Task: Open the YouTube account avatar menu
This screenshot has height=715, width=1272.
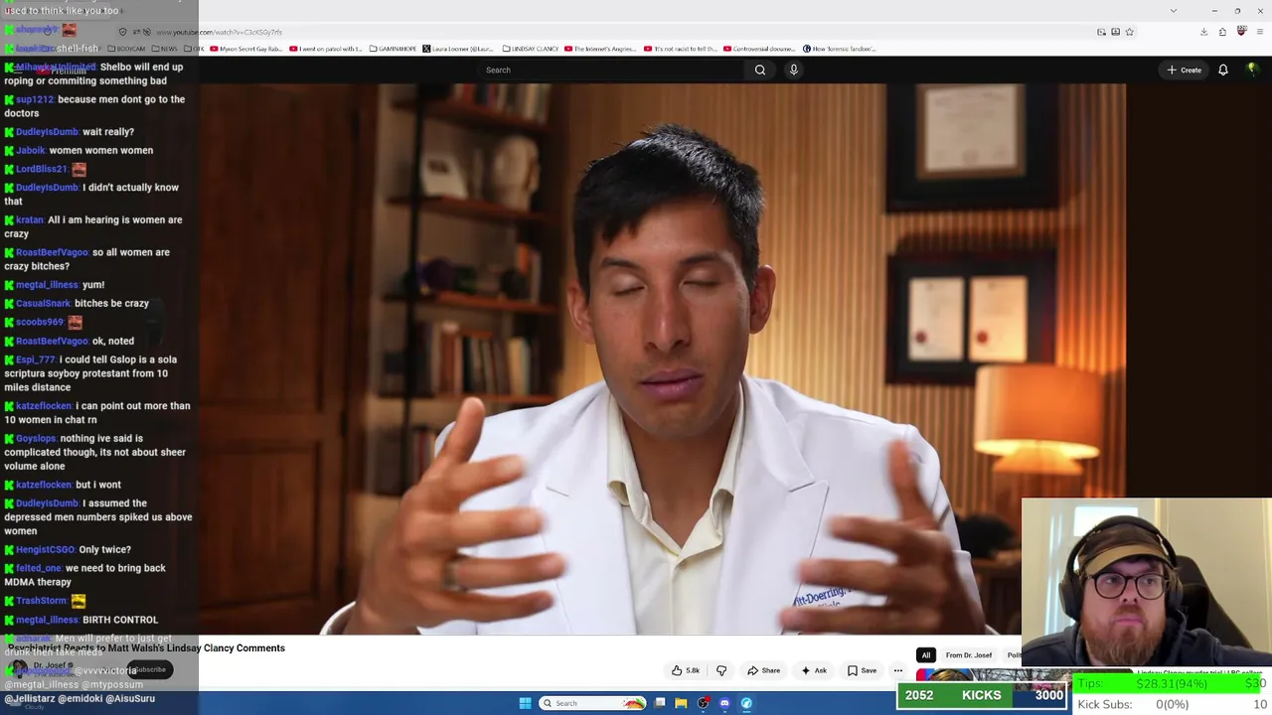Action: [x=1252, y=70]
